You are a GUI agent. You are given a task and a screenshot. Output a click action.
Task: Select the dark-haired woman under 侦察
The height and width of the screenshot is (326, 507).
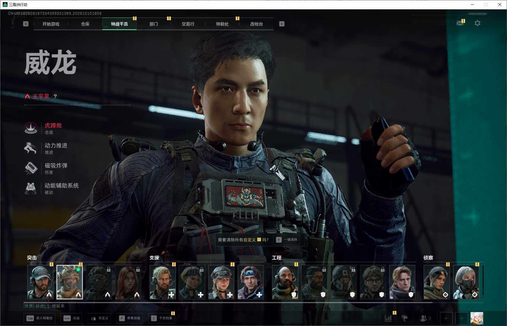coord(436,282)
